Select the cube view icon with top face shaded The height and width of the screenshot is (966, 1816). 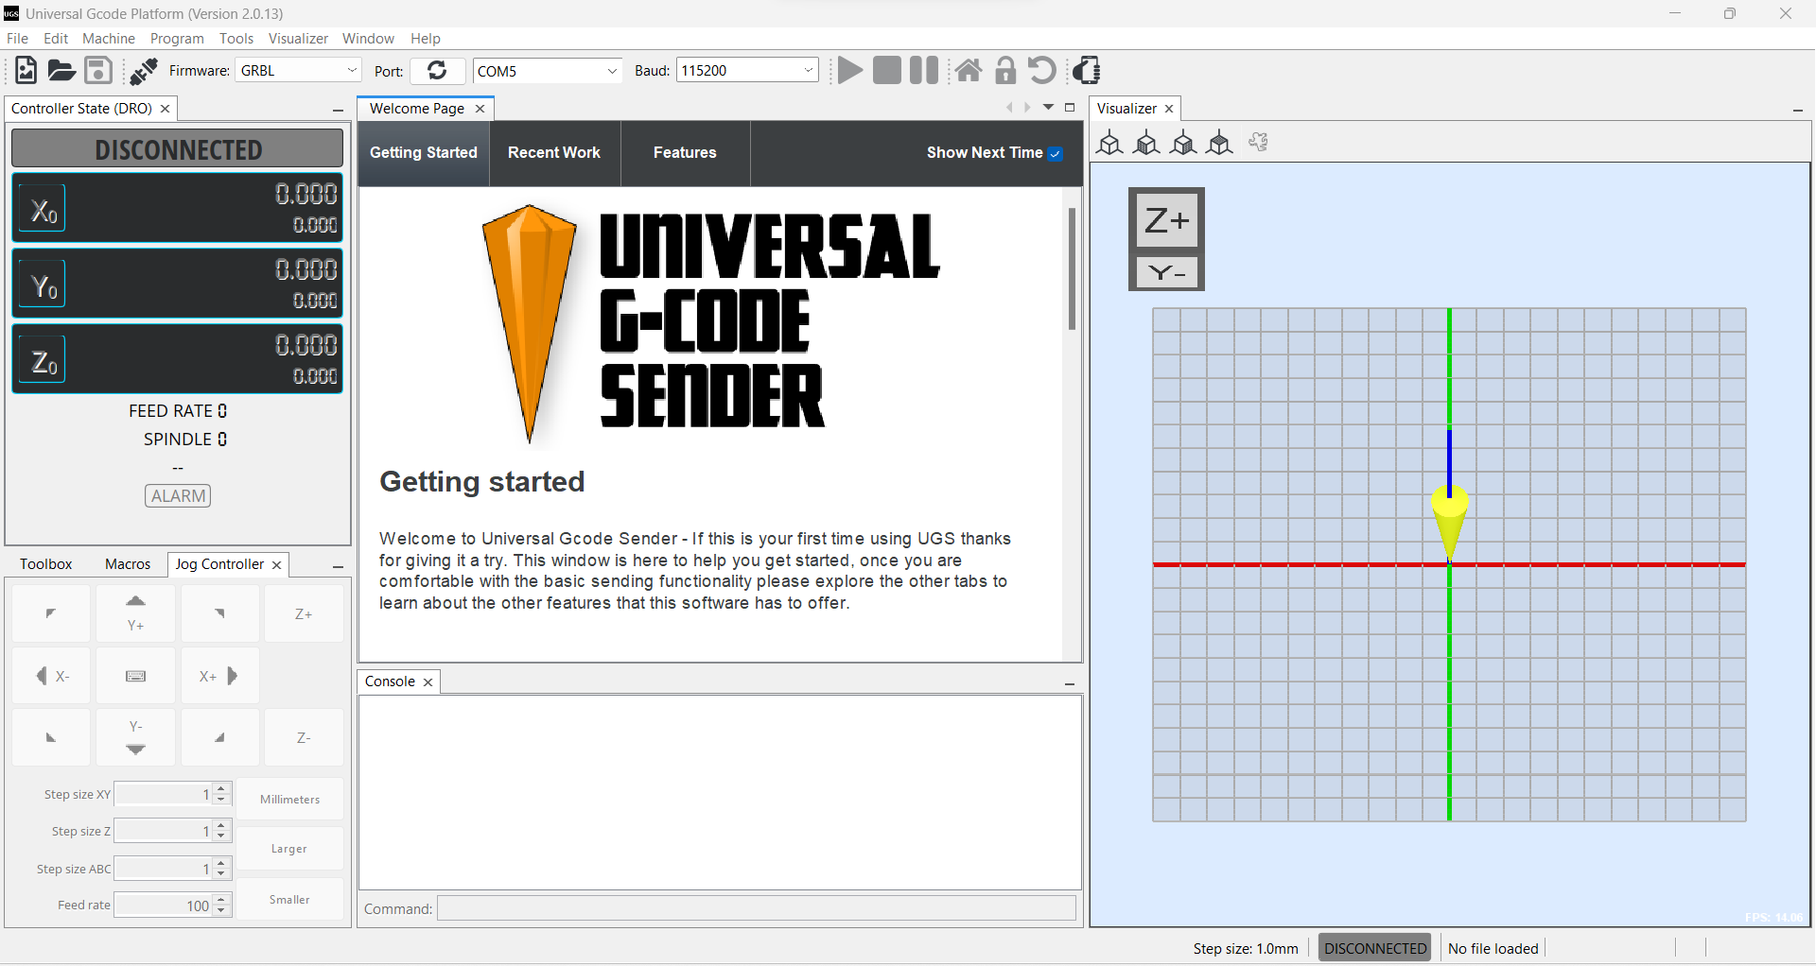pyautogui.click(x=1220, y=143)
